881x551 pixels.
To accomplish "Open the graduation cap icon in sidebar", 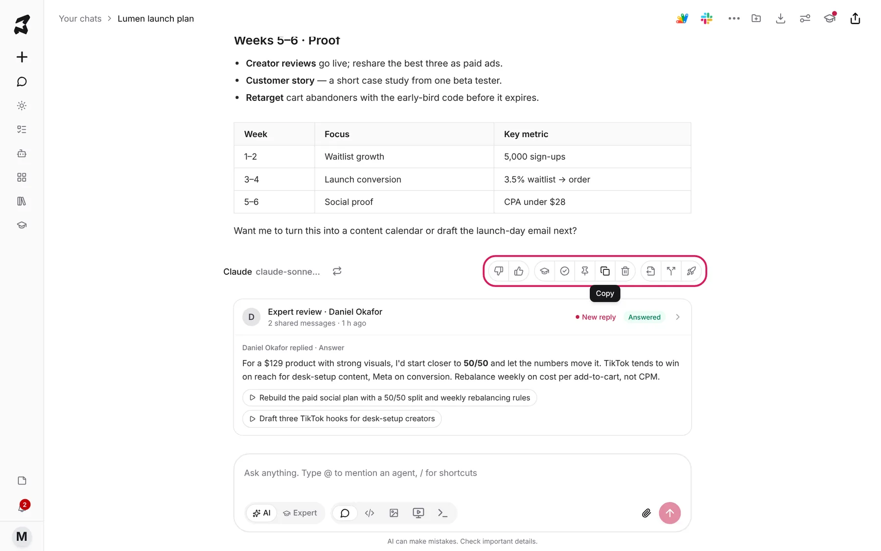I will (22, 225).
